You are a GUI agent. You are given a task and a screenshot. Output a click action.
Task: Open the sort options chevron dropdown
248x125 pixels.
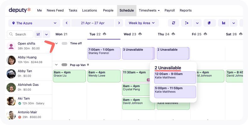tap(46, 34)
